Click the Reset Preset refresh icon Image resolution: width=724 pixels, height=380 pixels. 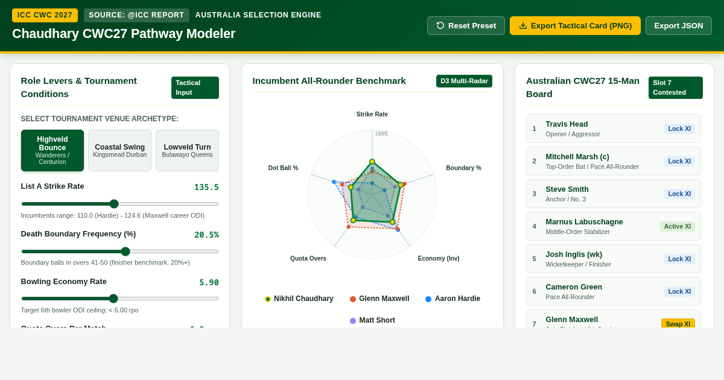(x=440, y=25)
